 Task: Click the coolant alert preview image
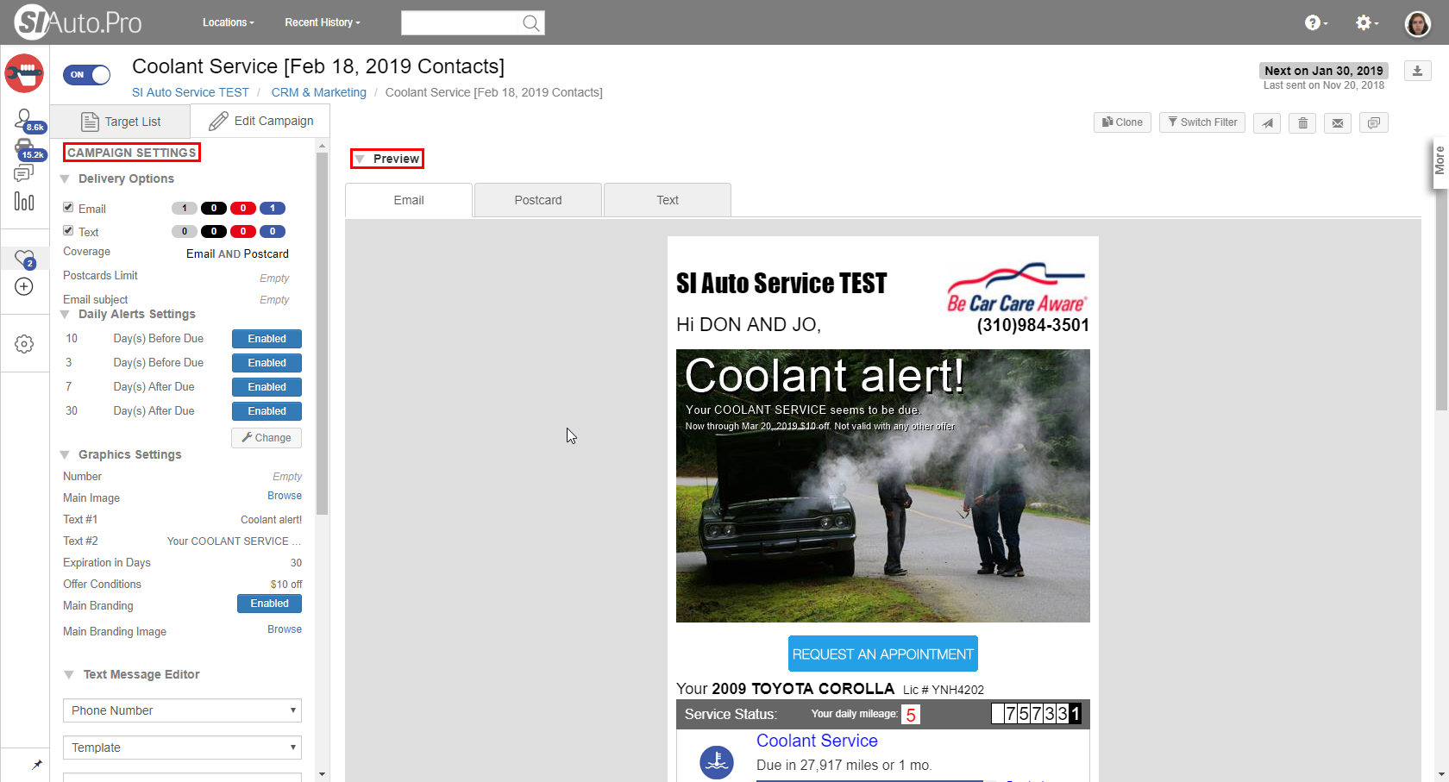click(883, 485)
